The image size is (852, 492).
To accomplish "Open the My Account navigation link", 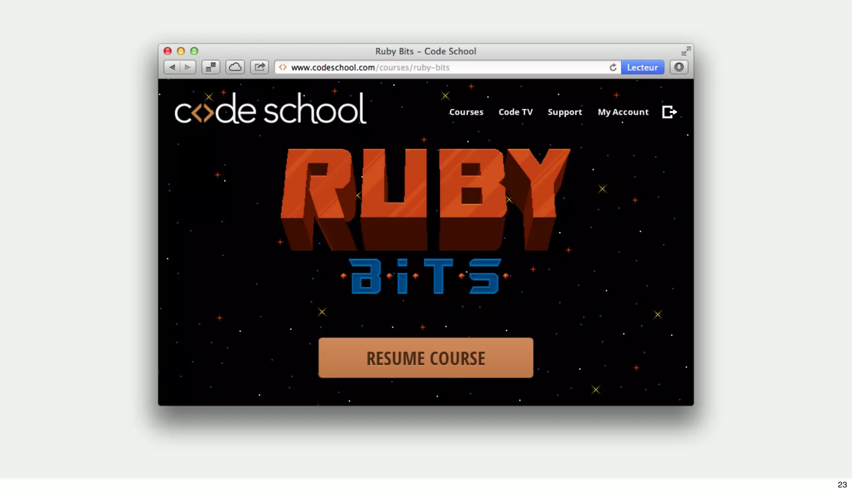I will (623, 112).
